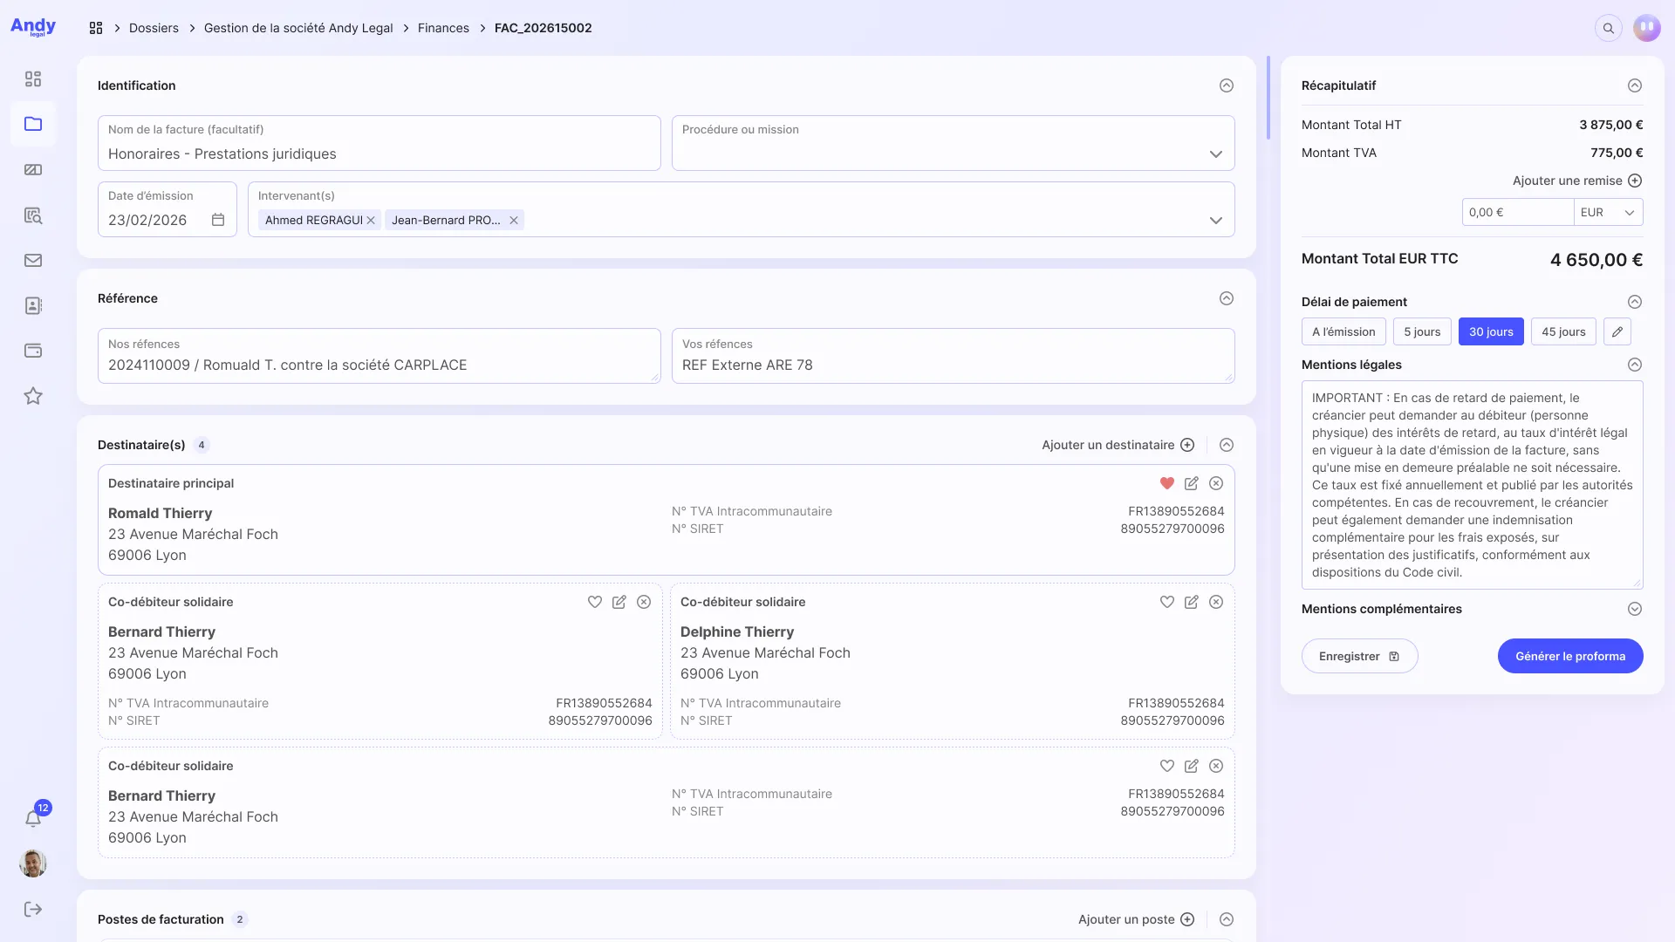The width and height of the screenshot is (1675, 942).
Task: Click the Andy legal logo
Action: (x=33, y=27)
